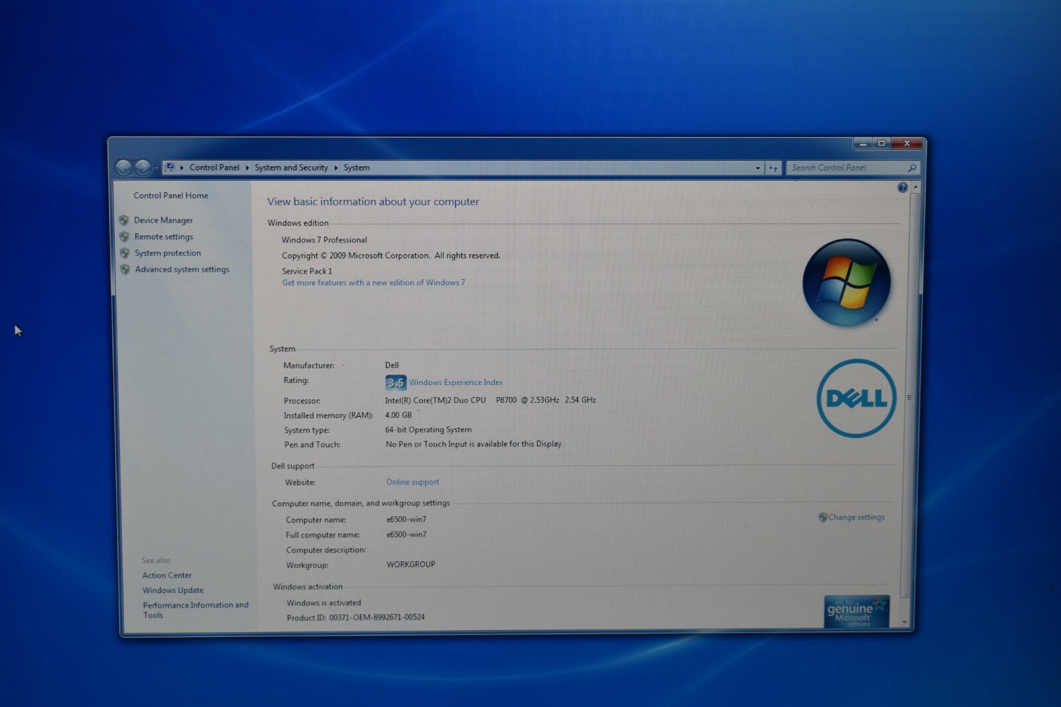1061x707 pixels.
Task: Select System and Security breadcrumb
Action: [x=291, y=168]
